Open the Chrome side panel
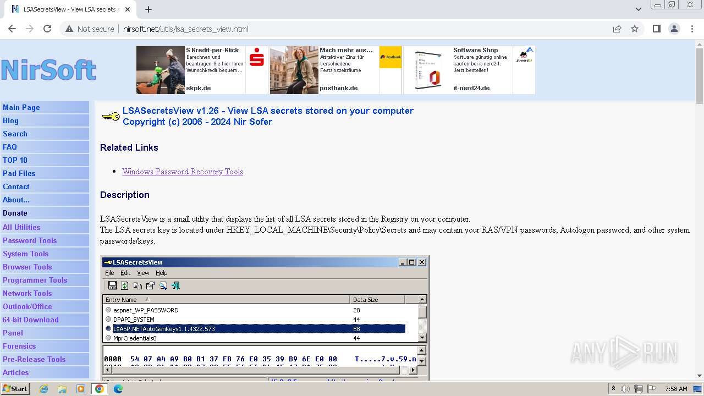Viewport: 704px width, 396px height. point(656,29)
